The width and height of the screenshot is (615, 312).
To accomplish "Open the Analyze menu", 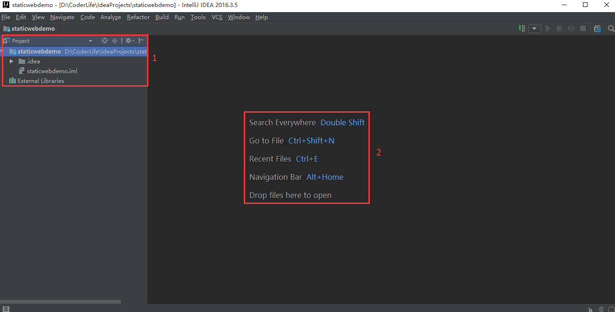I will pos(110,17).
